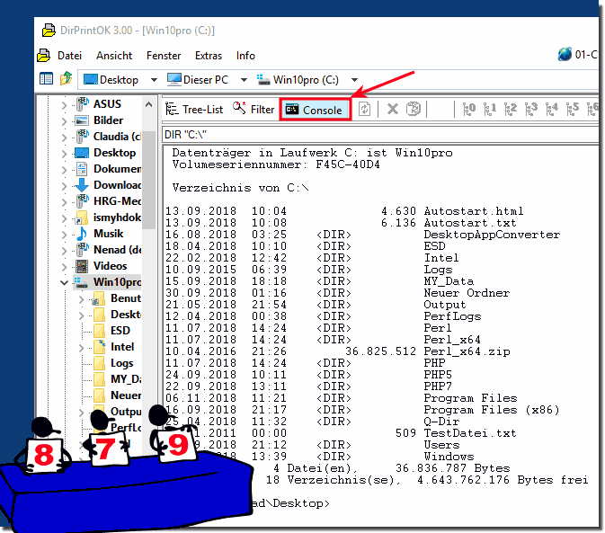Click the Videos film icon in tree
Viewport: 605px width, 533px height.
(82, 266)
